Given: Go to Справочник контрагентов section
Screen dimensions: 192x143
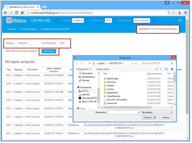Looking at the screenshot, I should click(55, 29).
